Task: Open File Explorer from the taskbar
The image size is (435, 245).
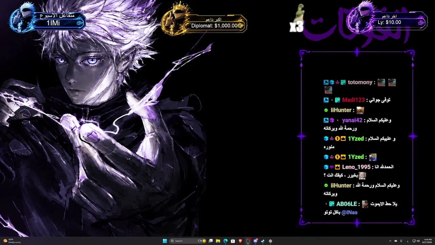Action: tap(218, 241)
